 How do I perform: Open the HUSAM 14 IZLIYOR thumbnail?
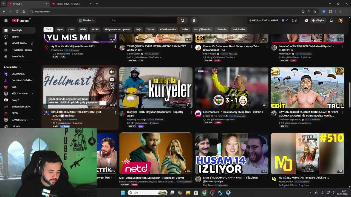[x=232, y=153]
